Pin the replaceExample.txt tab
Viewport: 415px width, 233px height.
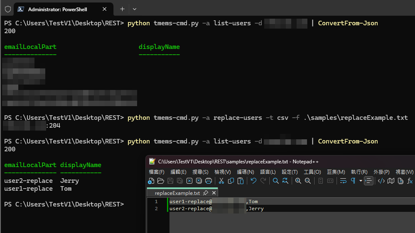(206, 193)
